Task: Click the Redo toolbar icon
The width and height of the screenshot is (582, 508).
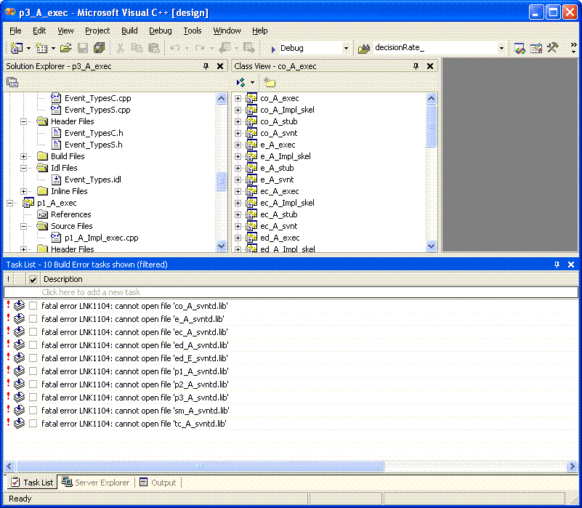Action: click(200, 48)
